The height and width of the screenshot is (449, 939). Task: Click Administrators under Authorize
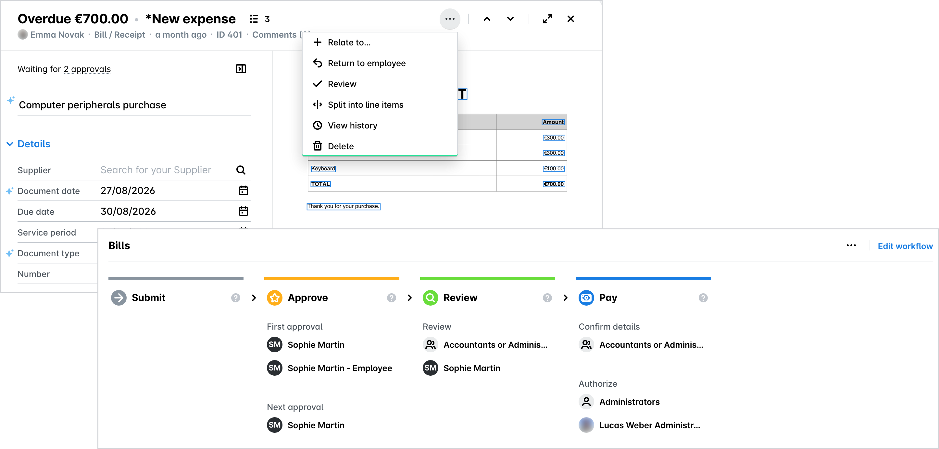630,402
